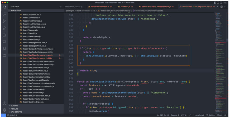Open the Manage gear menu
The image size is (230, 118).
[x=4, y=110]
